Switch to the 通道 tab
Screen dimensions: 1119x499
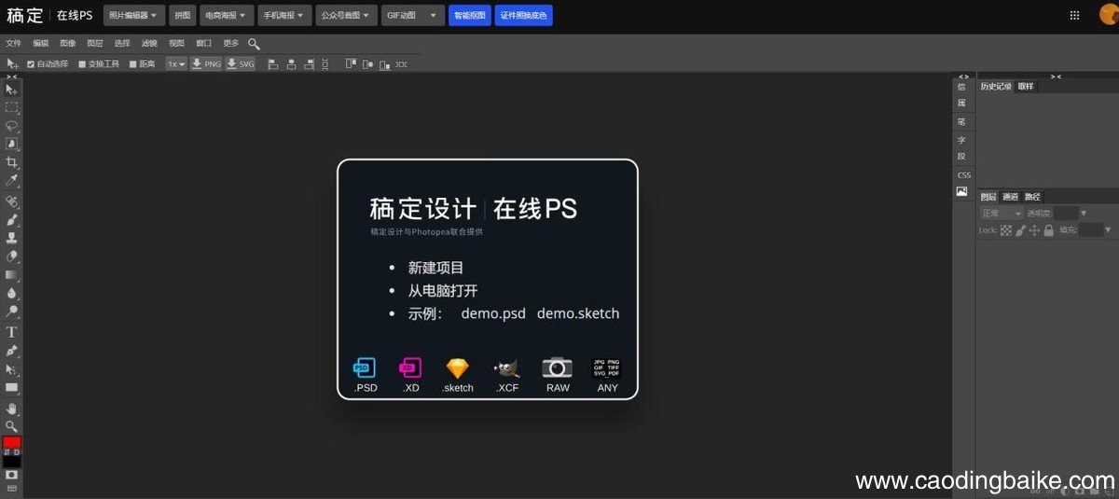[x=1011, y=197]
